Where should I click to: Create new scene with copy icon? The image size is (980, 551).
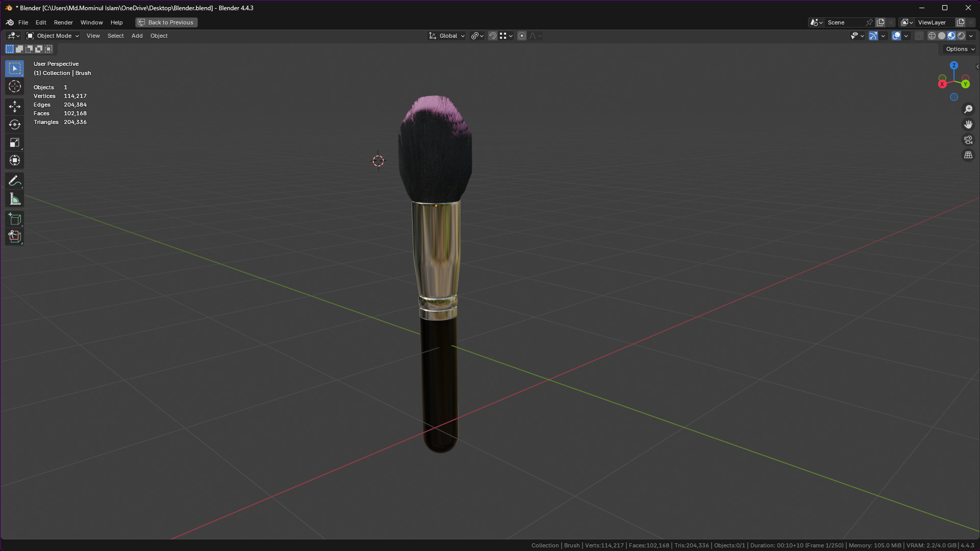[x=881, y=22]
